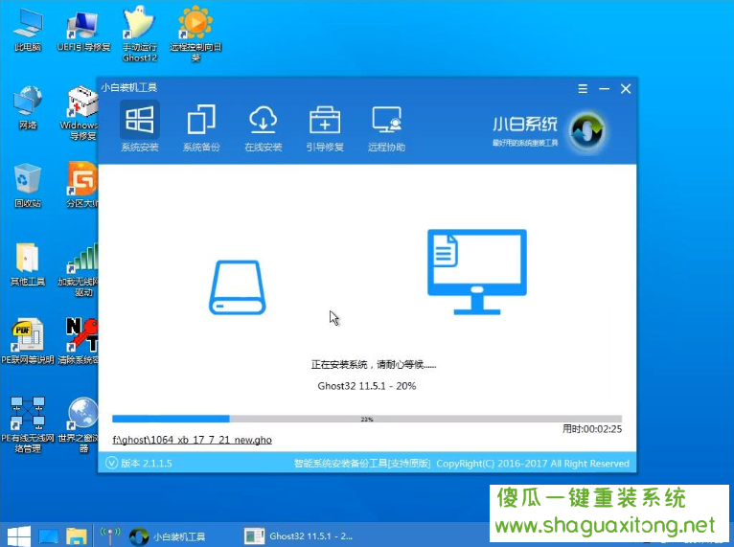Open the hamburger menu in 小白装机工具 title bar

click(x=583, y=88)
